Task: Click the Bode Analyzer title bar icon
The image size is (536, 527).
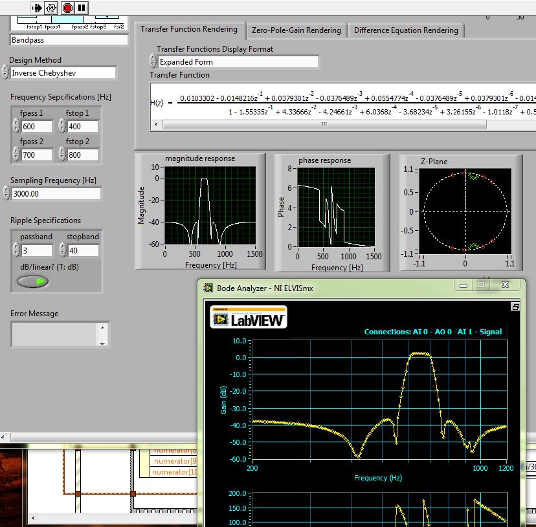Action: [x=208, y=288]
